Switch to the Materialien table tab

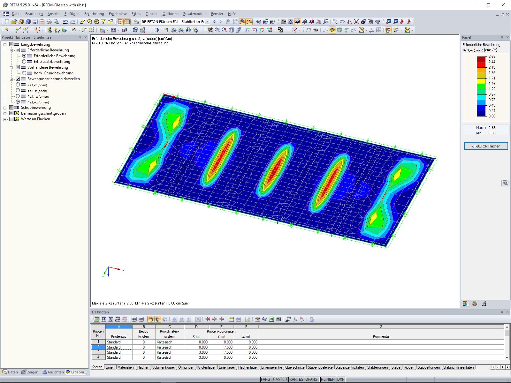126,367
